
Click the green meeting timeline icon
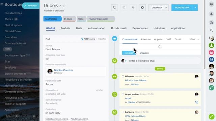[114, 77]
